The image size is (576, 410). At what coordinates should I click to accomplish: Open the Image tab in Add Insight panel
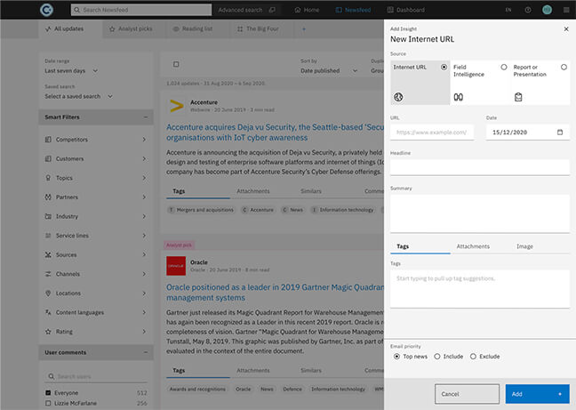coord(524,246)
